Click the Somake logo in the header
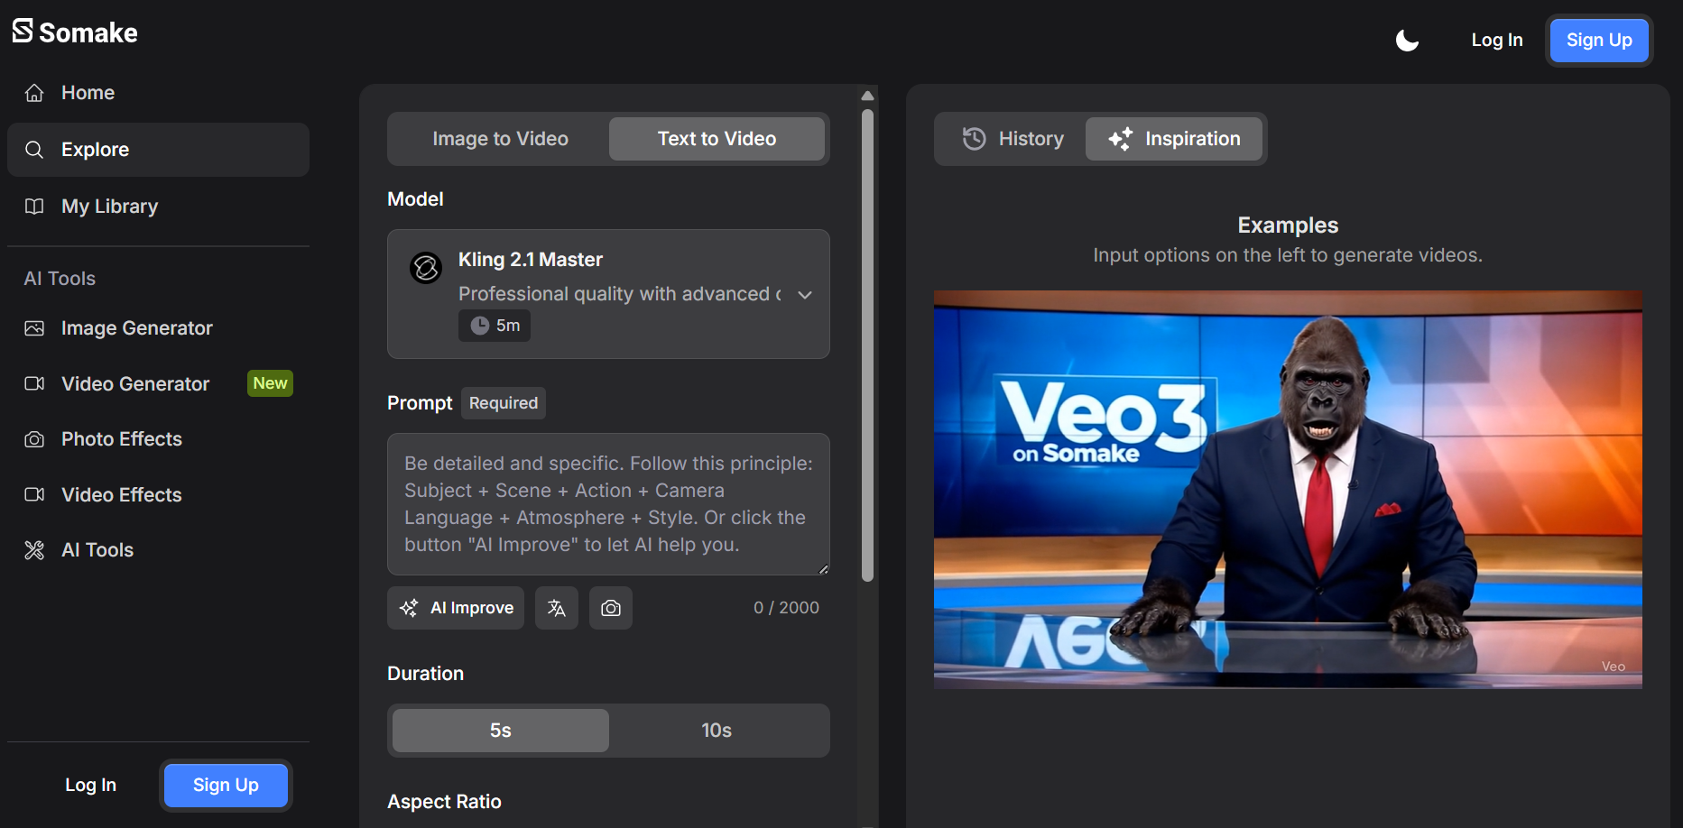1683x828 pixels. point(75,32)
